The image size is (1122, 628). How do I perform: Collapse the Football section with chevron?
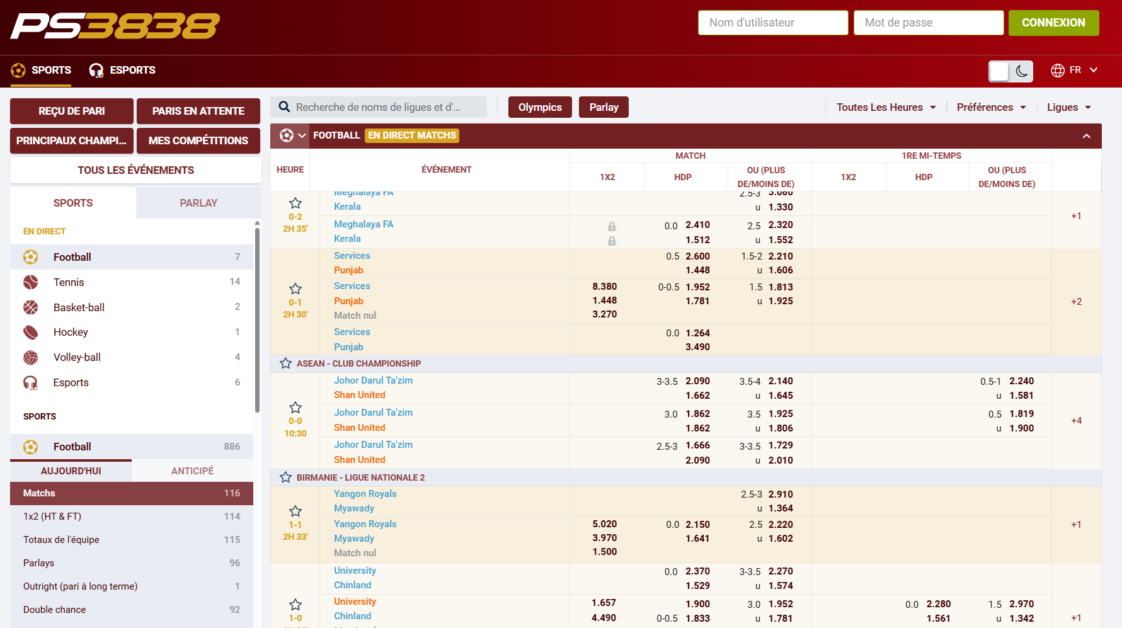pyautogui.click(x=1087, y=136)
